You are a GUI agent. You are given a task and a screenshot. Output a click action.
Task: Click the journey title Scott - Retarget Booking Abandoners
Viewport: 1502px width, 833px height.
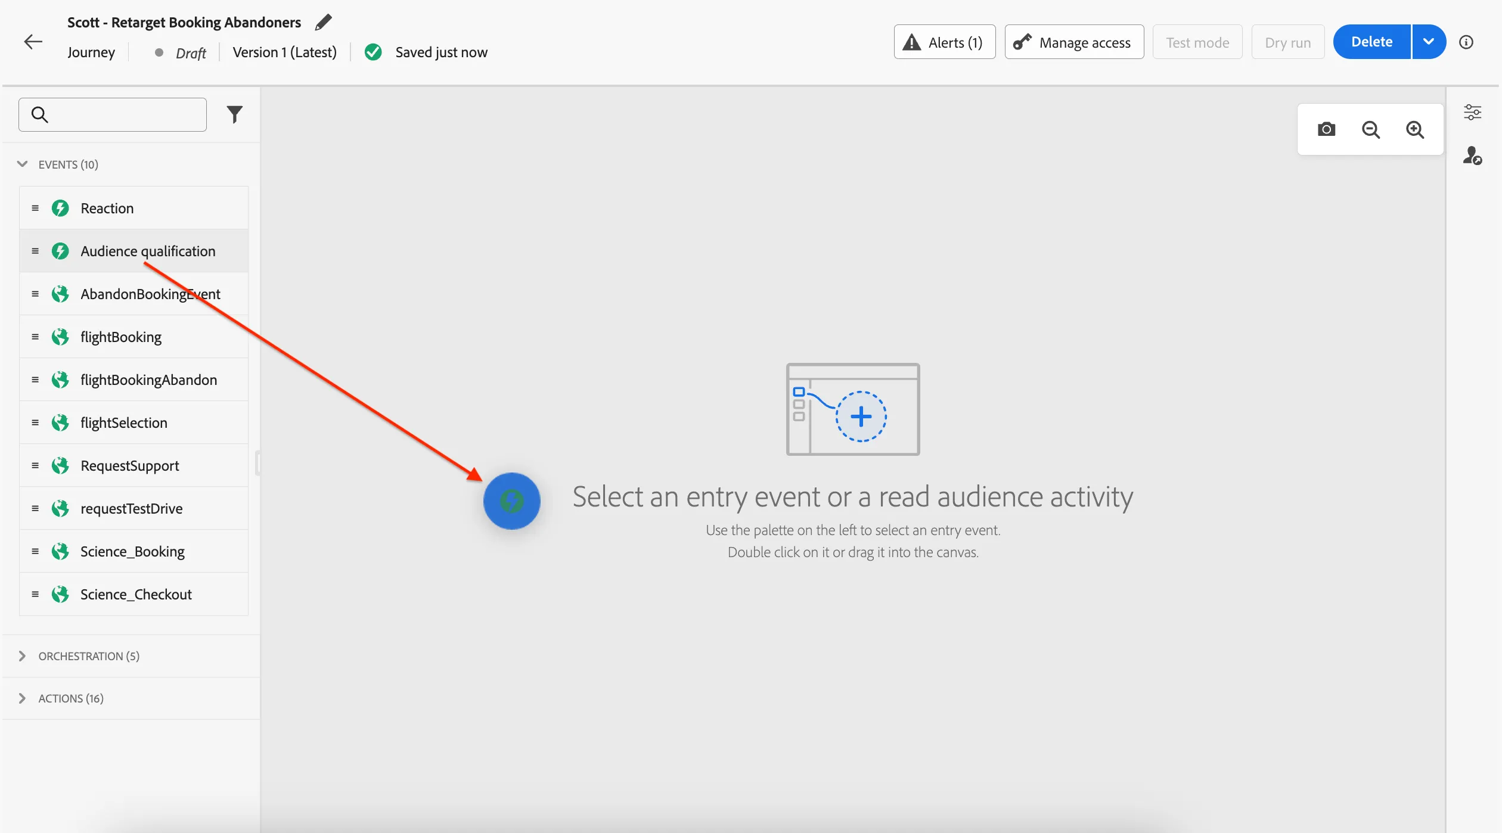184,23
